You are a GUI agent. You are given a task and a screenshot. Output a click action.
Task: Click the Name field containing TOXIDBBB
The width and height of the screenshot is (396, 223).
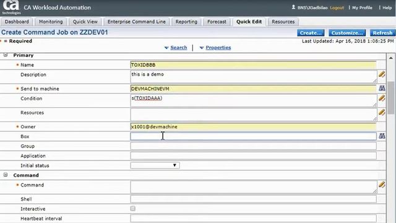click(x=253, y=64)
